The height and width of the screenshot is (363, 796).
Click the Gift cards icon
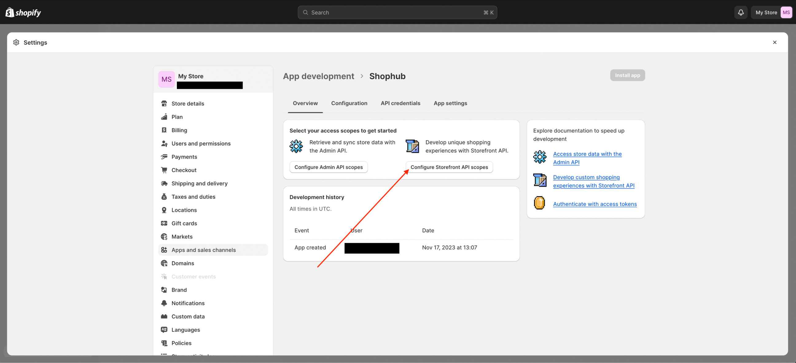tap(165, 223)
